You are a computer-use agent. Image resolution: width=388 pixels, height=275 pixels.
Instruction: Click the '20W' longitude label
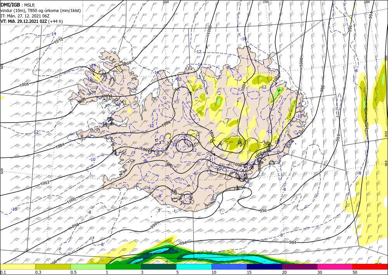point(166,2)
